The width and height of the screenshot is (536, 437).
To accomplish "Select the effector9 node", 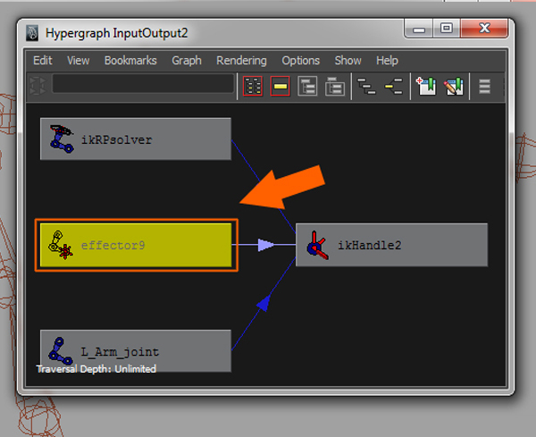I will tap(136, 245).
